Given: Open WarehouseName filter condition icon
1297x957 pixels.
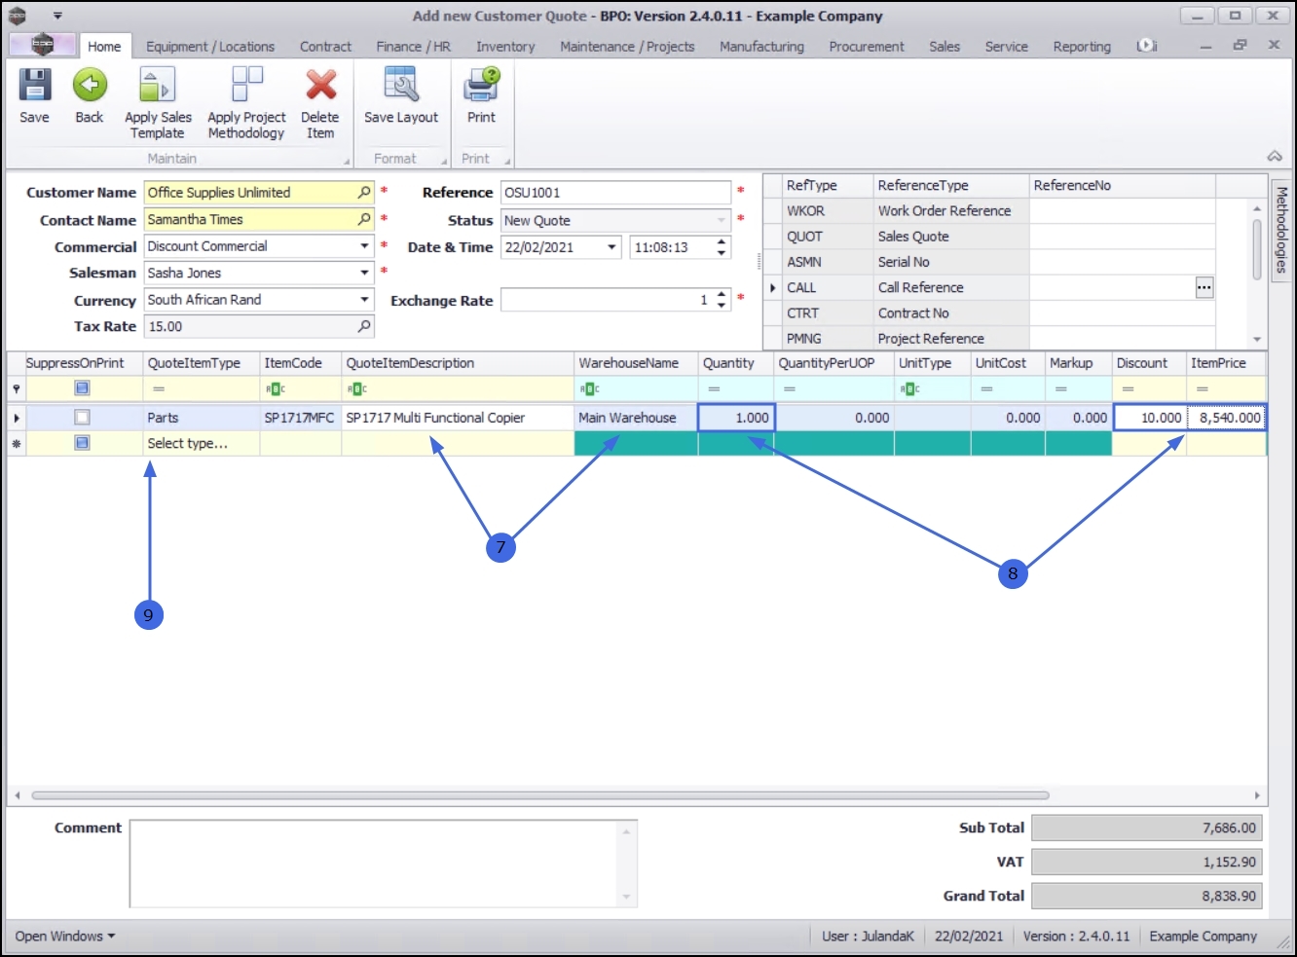Looking at the screenshot, I should click(590, 389).
